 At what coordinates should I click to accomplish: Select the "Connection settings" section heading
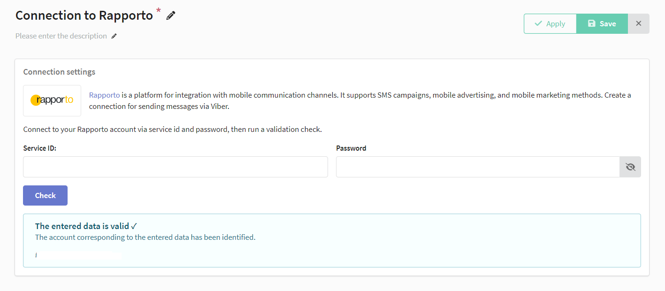coord(59,72)
